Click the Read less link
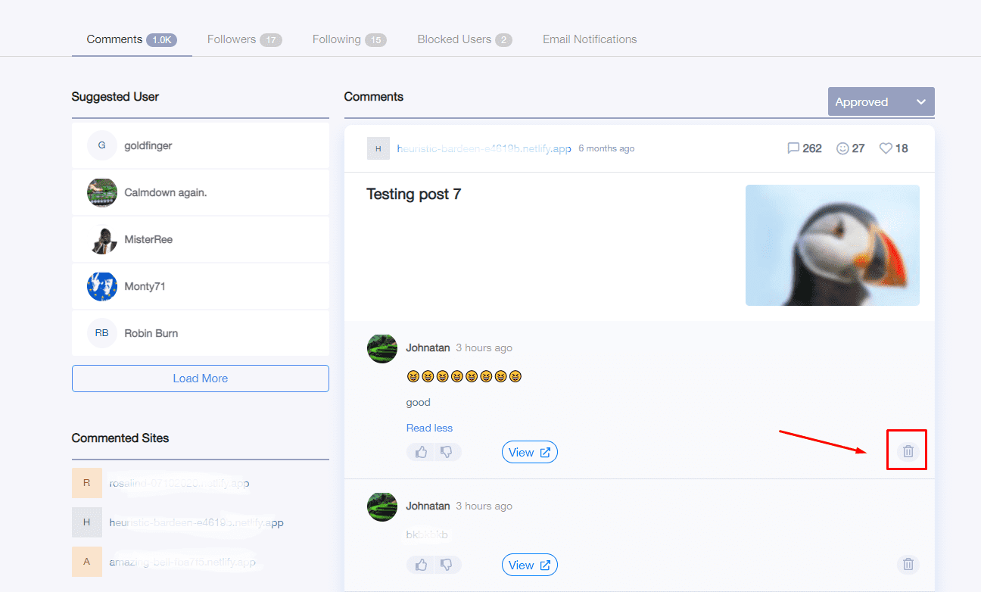The width and height of the screenshot is (981, 592). [x=429, y=428]
